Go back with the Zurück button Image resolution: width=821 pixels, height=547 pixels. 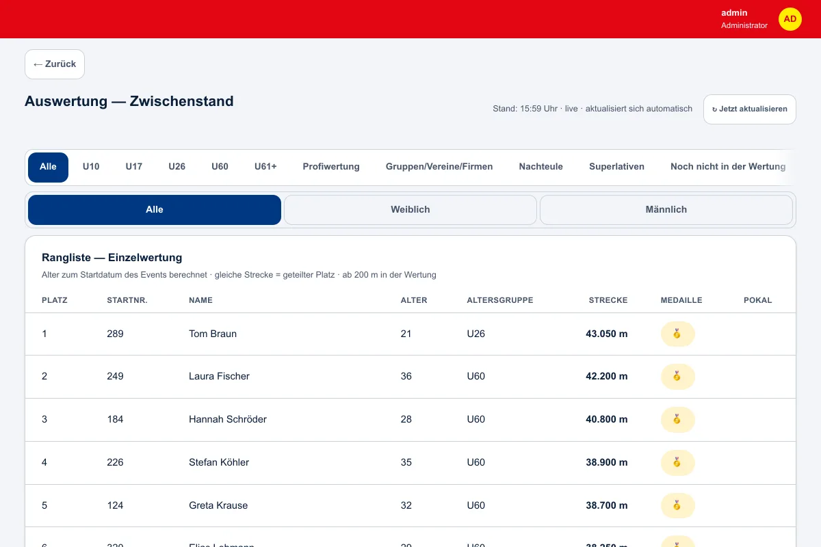tap(55, 64)
